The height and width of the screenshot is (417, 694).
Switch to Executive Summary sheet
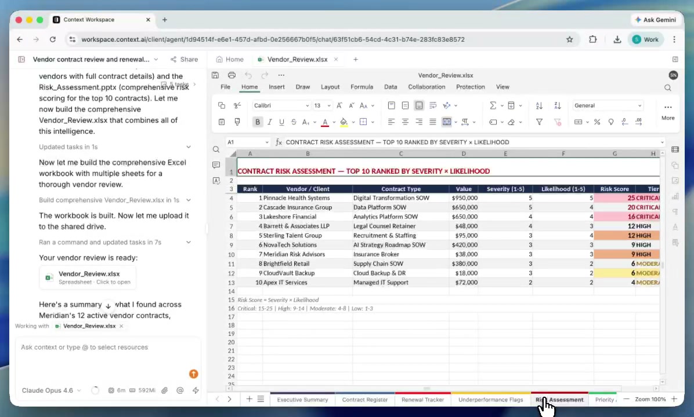pos(302,399)
